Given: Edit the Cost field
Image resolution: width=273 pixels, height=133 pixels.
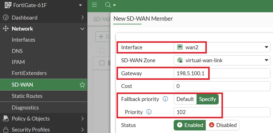Looking at the screenshot, I should click(x=222, y=86).
